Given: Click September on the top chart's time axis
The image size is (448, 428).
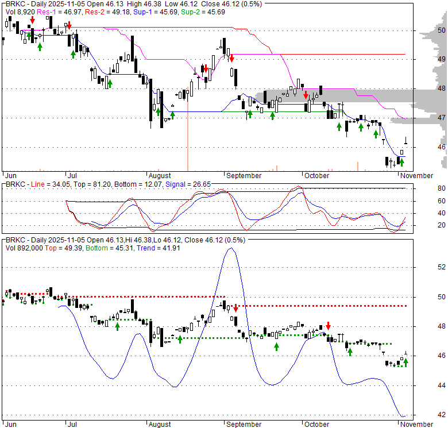Looking at the screenshot, I should click(244, 175).
